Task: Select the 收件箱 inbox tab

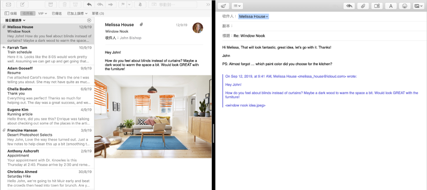Action: point(28,13)
